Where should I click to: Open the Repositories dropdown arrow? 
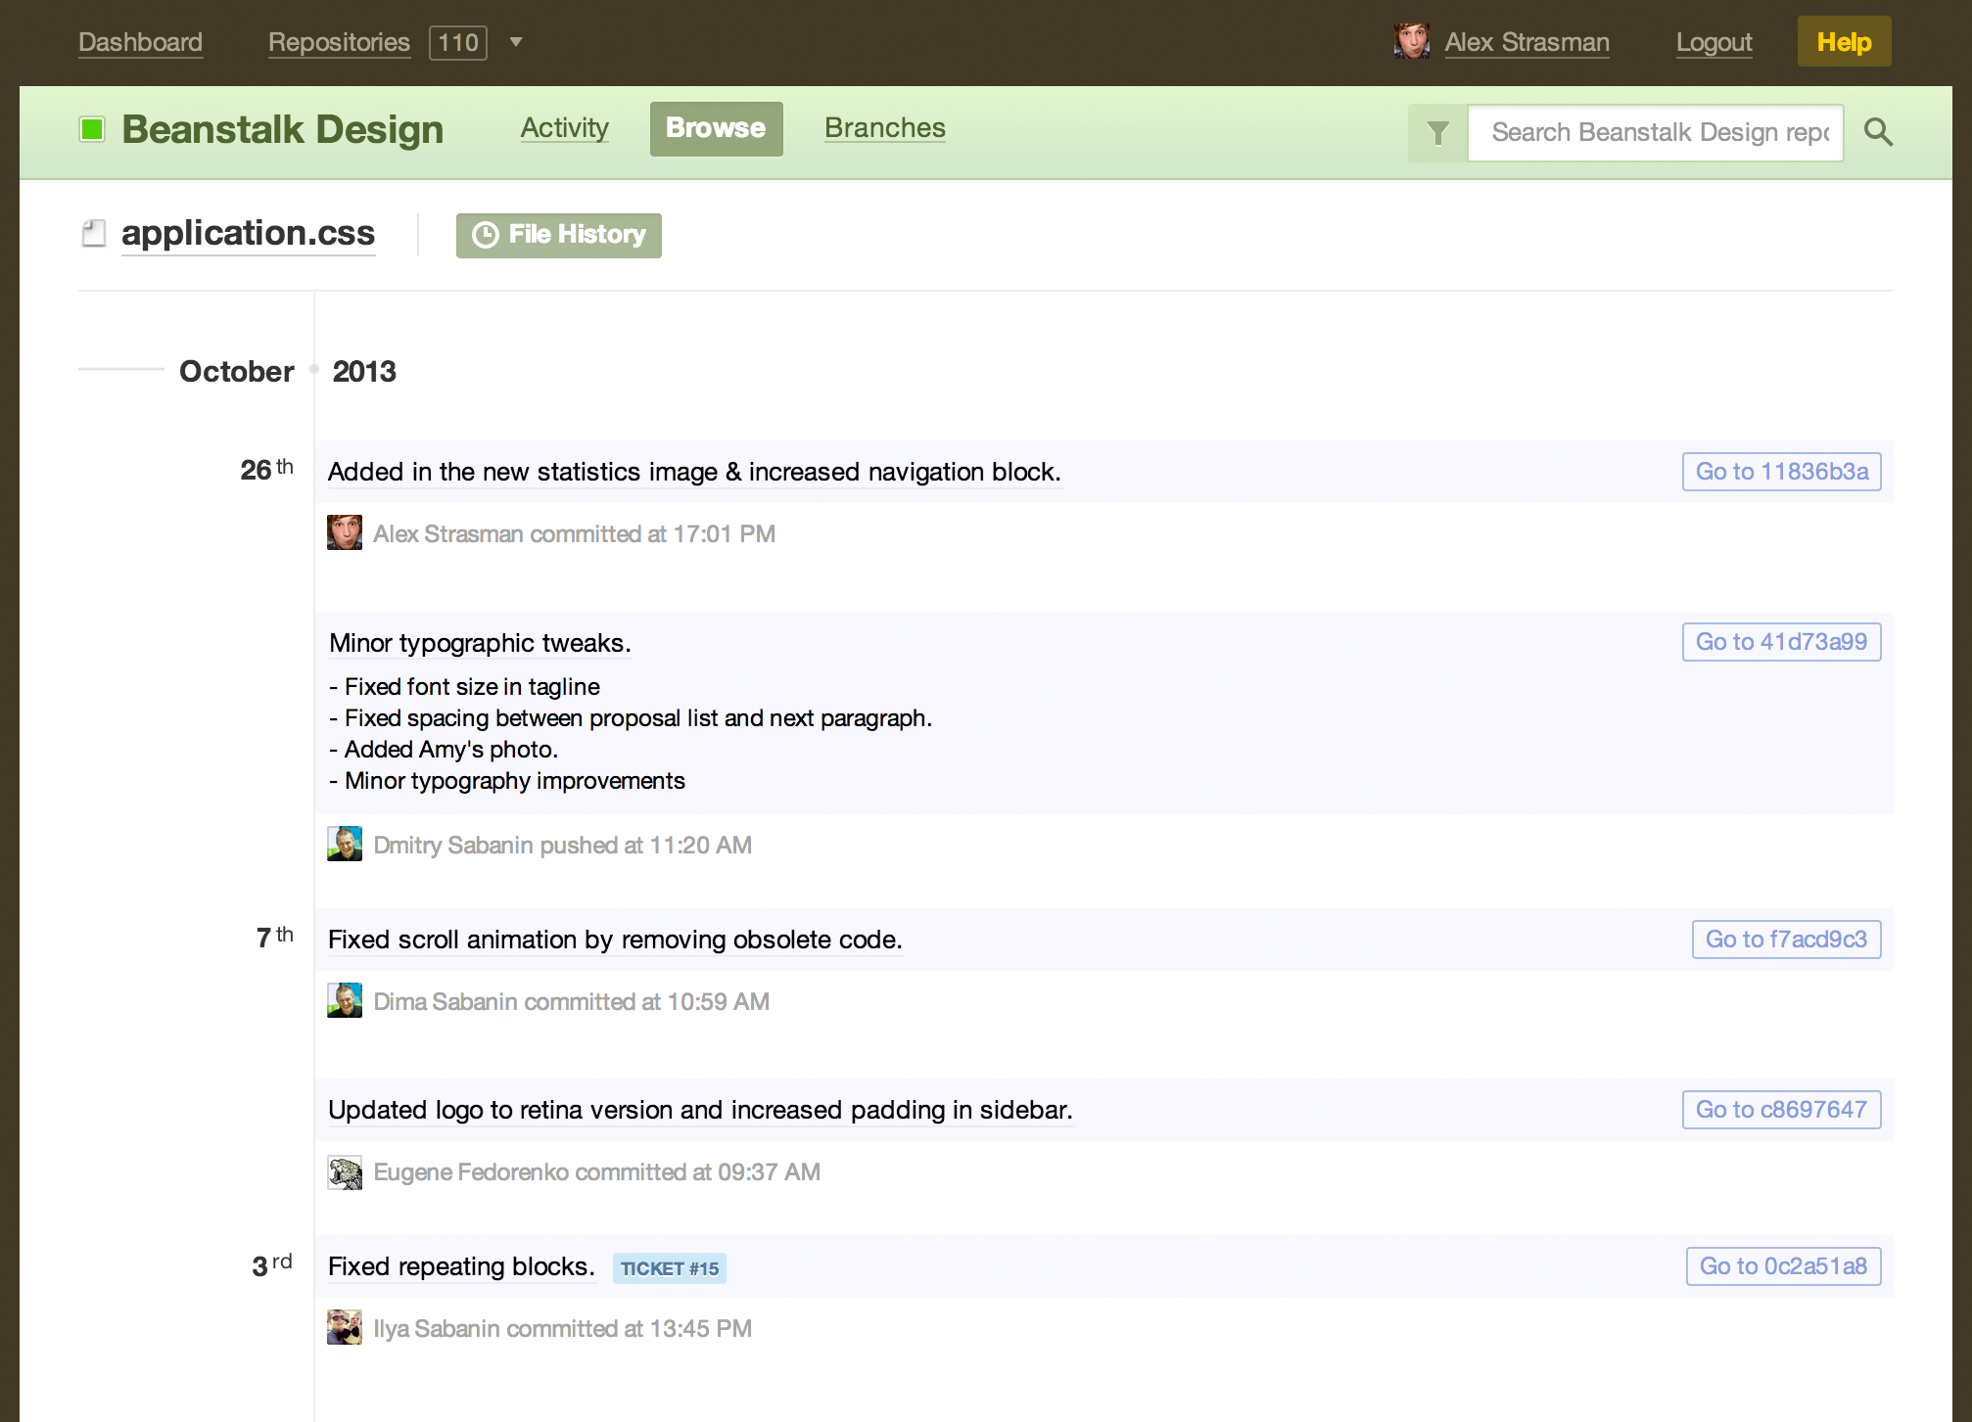click(x=516, y=42)
